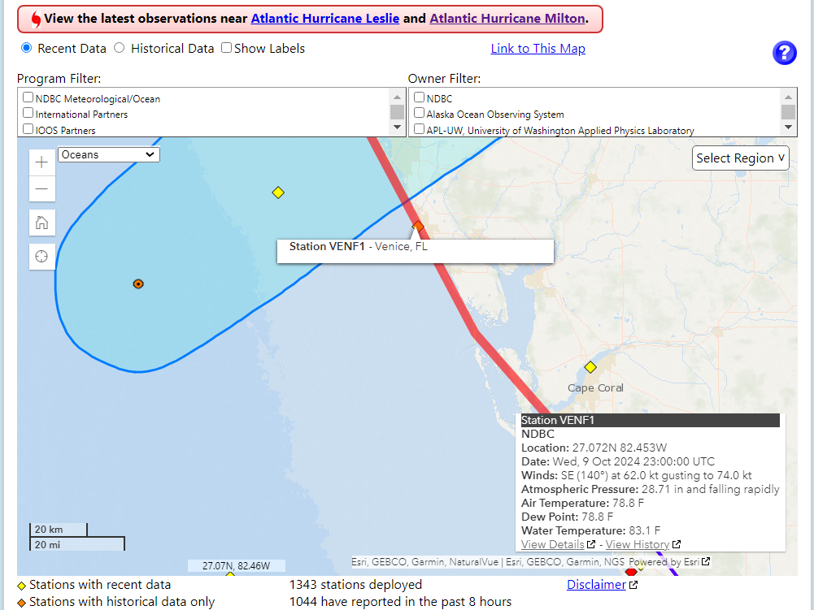Check the International Partners program filter

(28, 113)
